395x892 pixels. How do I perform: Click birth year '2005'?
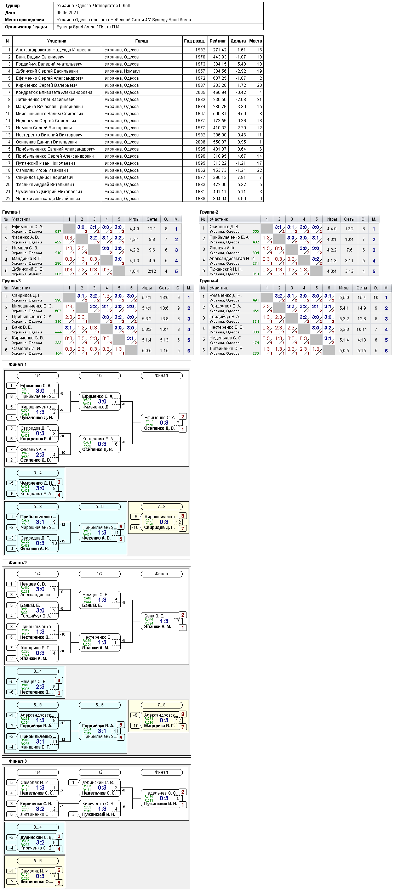[200, 92]
